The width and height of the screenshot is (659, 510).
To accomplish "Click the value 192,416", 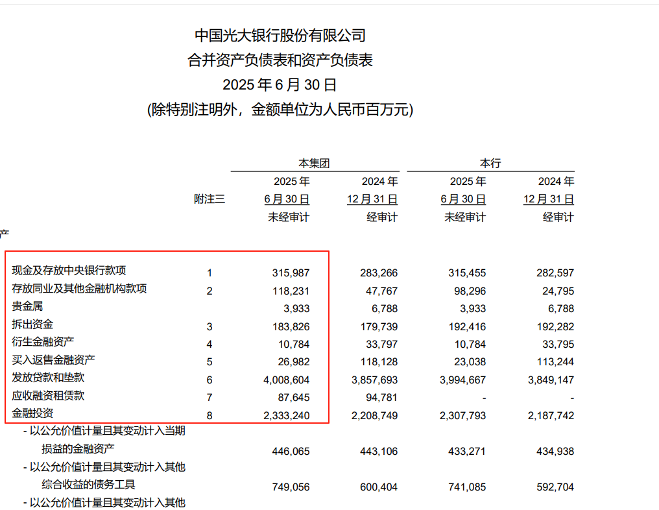I will (x=467, y=326).
